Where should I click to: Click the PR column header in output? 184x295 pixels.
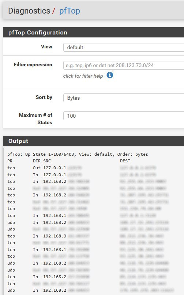10,161
